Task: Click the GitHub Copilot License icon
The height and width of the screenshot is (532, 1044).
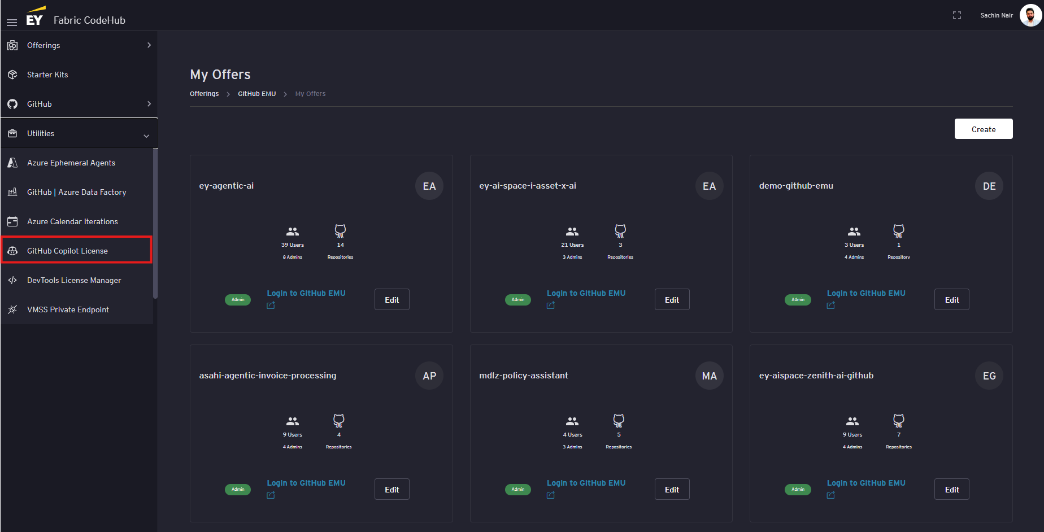Action: tap(12, 251)
